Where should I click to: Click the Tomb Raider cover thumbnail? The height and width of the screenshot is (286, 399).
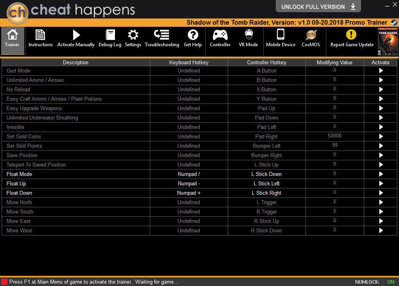pyautogui.click(x=387, y=42)
